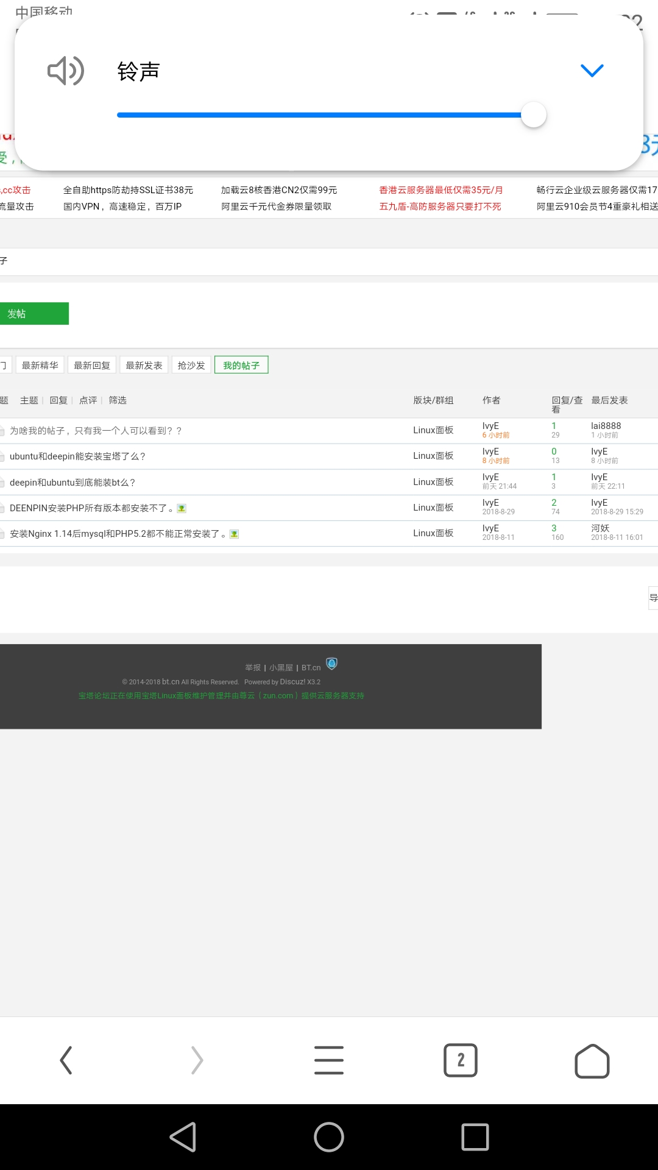Open post ubuntu和deepin能安装宝塔了么

pos(77,456)
